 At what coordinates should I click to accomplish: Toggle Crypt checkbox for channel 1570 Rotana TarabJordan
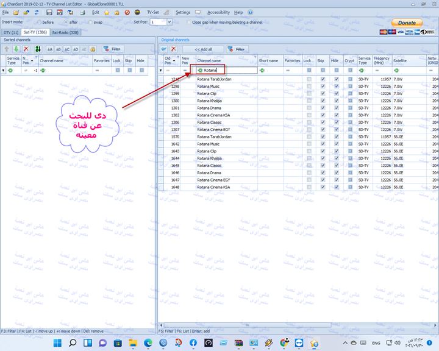[350, 137]
